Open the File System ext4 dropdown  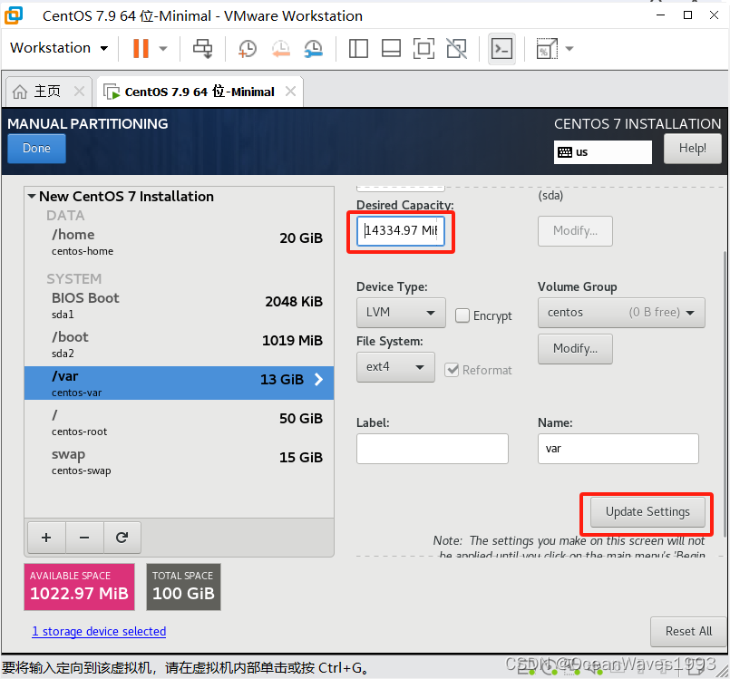click(x=395, y=367)
